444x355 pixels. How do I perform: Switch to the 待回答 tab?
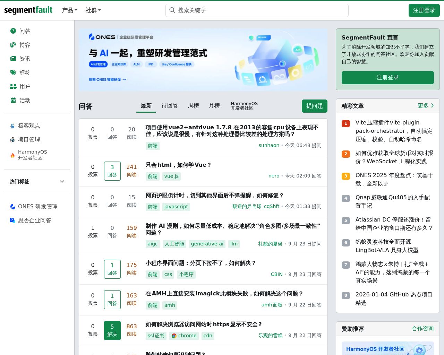170,106
